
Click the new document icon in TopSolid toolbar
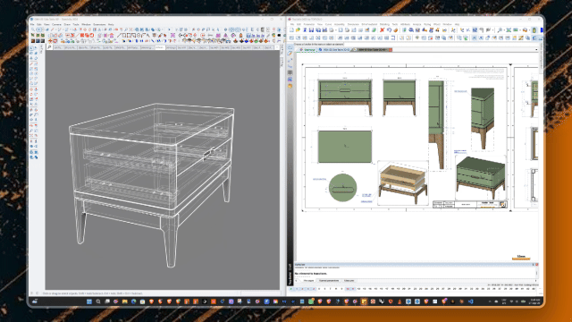coord(291,30)
